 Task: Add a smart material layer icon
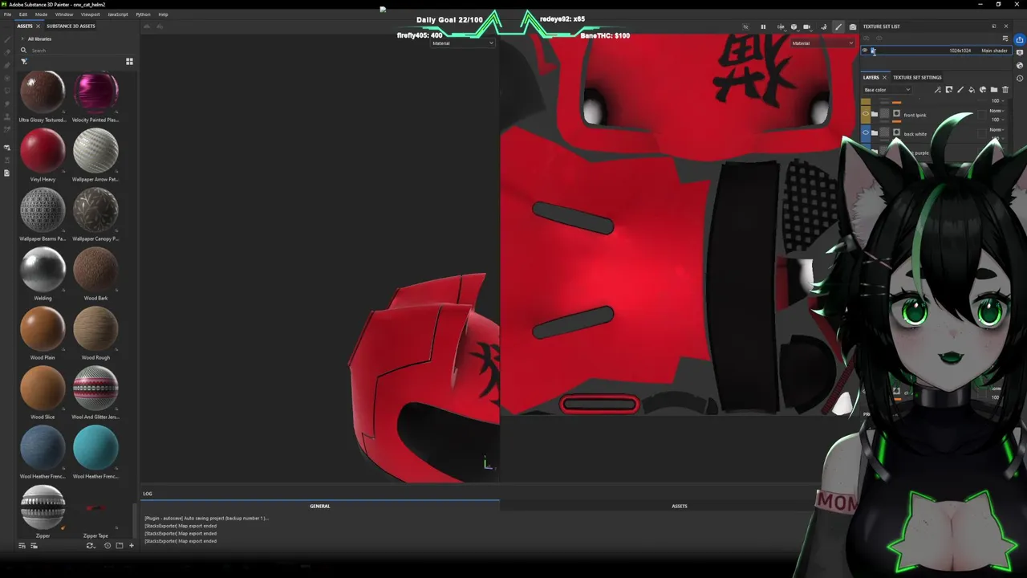point(983,89)
